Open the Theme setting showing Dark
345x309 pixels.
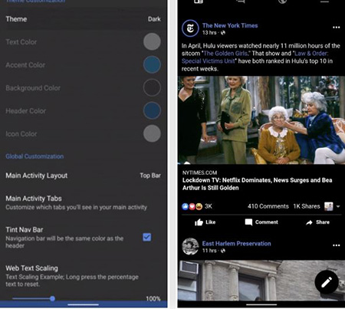tap(84, 19)
